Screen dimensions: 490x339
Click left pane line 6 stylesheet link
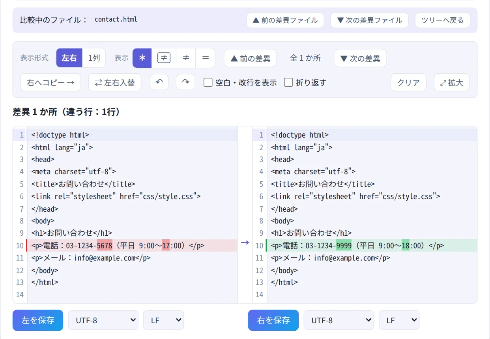point(132,196)
